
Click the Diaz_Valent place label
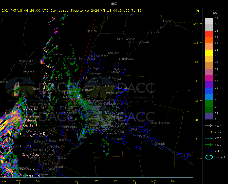(x=31, y=155)
